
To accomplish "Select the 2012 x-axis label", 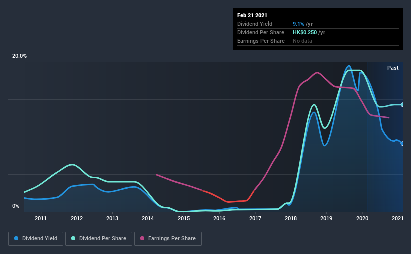I will pos(77,218).
